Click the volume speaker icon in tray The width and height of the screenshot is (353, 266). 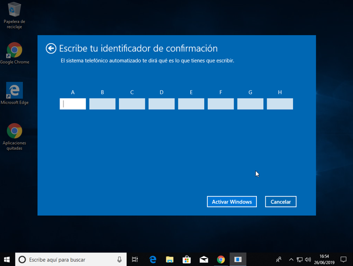coord(308,260)
